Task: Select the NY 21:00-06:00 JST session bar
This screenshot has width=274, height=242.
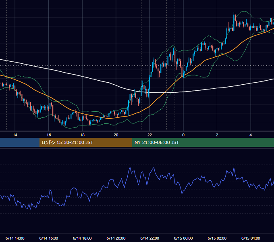Action: point(203,142)
